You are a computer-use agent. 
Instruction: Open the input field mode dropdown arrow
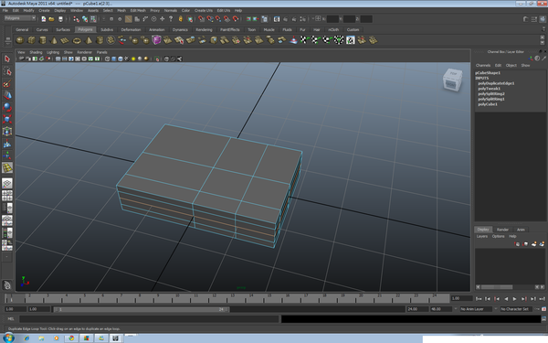click(313, 18)
